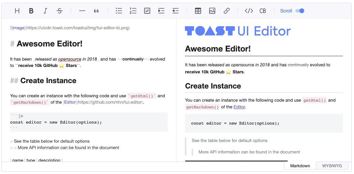This screenshot has width=354, height=174.
Task: Toggle the Scroll sync switch
Action: point(299,11)
